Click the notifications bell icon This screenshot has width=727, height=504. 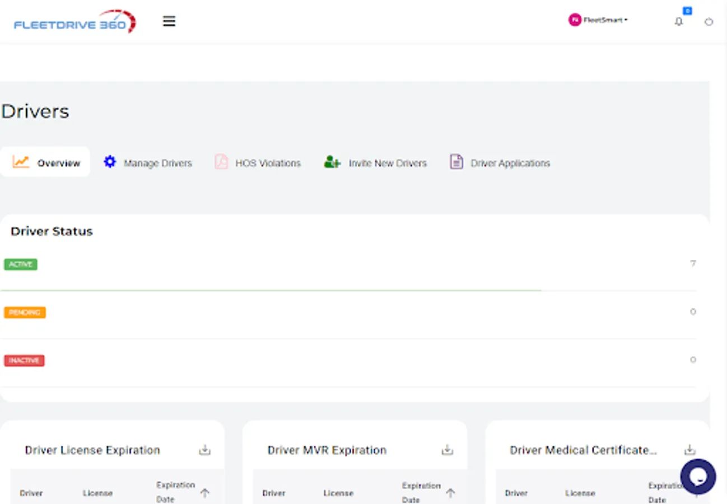pyautogui.click(x=678, y=22)
